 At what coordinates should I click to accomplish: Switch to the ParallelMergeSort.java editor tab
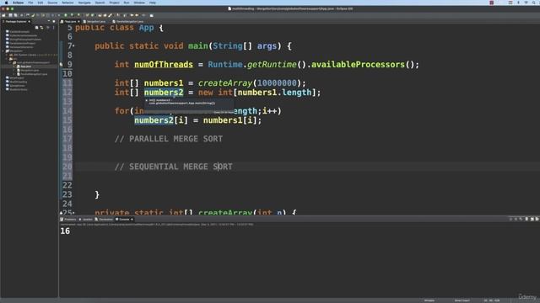click(x=129, y=21)
